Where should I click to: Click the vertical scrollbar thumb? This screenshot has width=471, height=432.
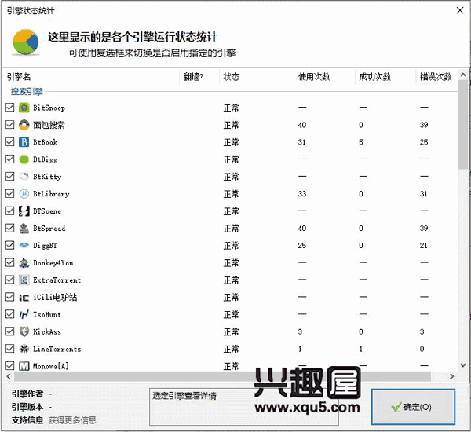(463, 125)
